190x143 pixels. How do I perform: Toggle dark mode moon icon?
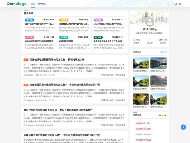(180, 4)
